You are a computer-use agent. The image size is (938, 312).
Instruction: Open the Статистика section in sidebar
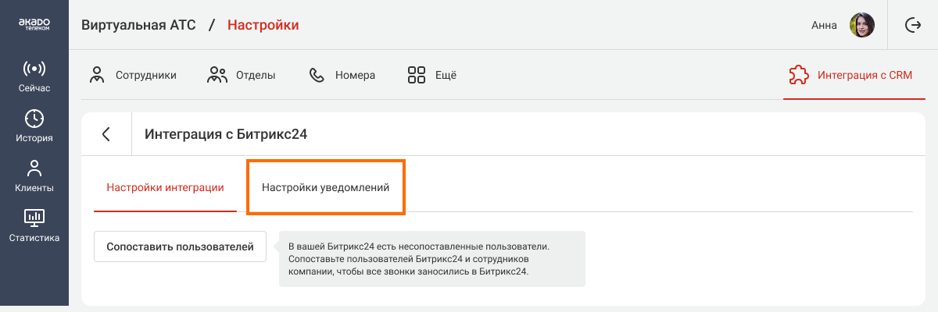(x=34, y=226)
